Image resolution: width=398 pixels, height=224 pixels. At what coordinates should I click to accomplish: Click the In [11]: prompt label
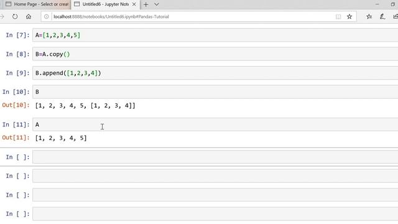coord(16,124)
